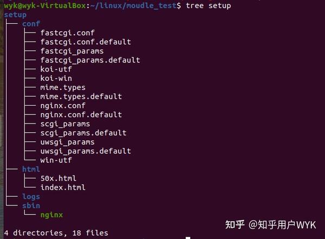Click the win-utf entry

(x=56, y=160)
